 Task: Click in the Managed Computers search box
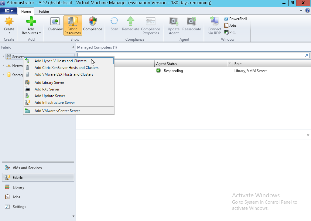191,56
